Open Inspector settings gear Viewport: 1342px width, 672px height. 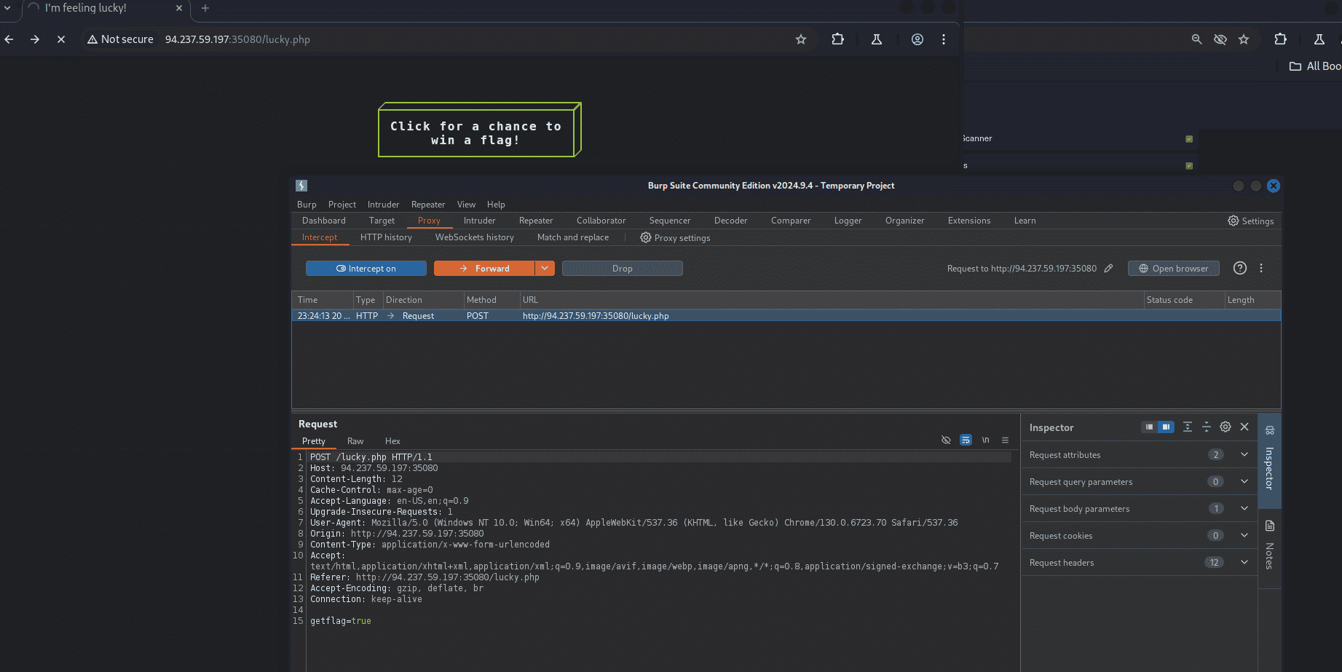click(1225, 427)
